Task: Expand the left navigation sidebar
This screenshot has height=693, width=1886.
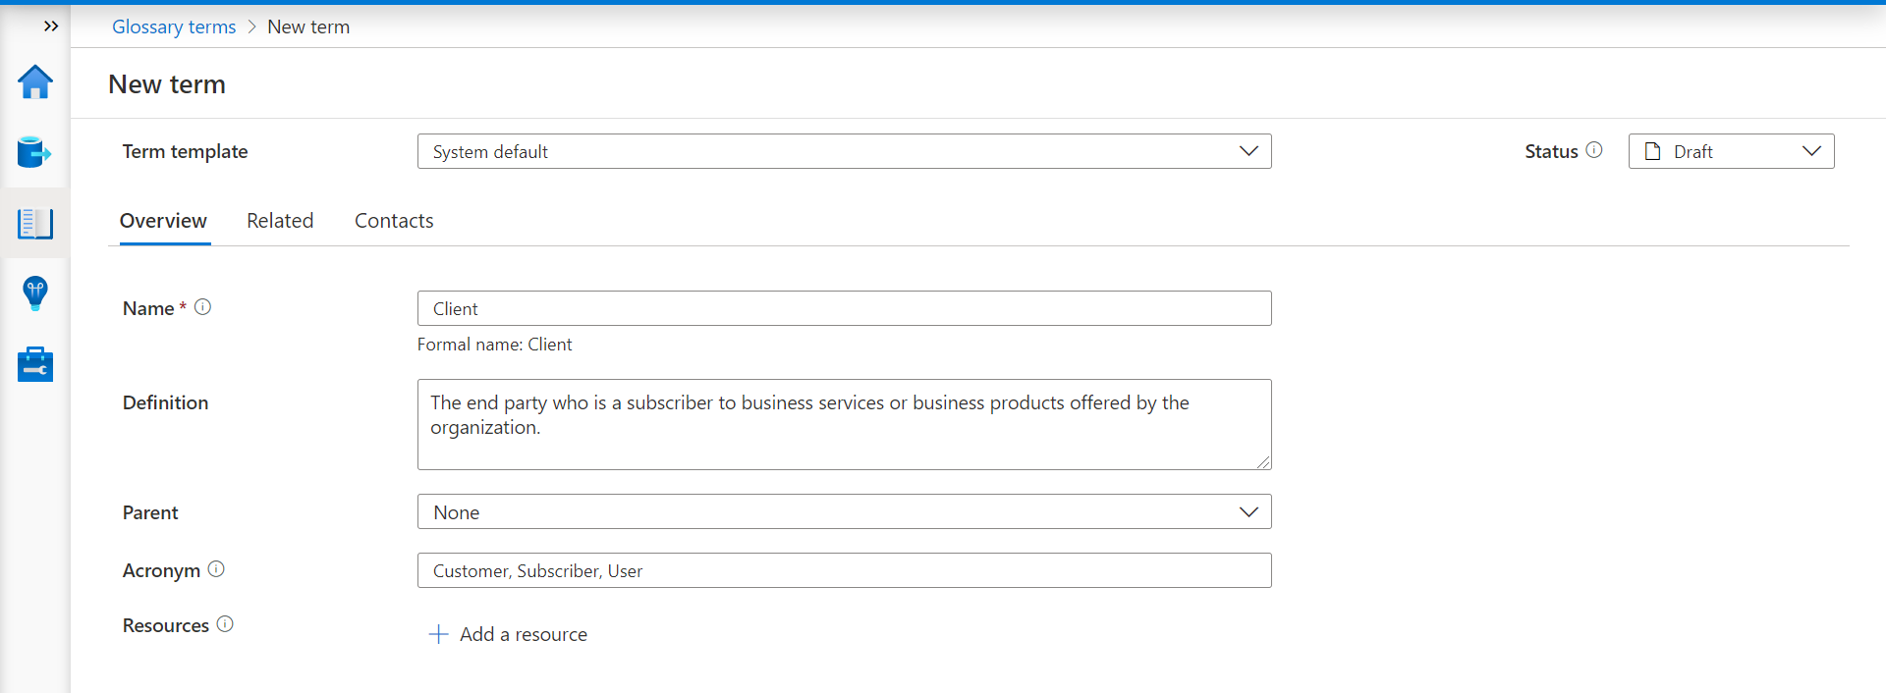Action: 51,27
